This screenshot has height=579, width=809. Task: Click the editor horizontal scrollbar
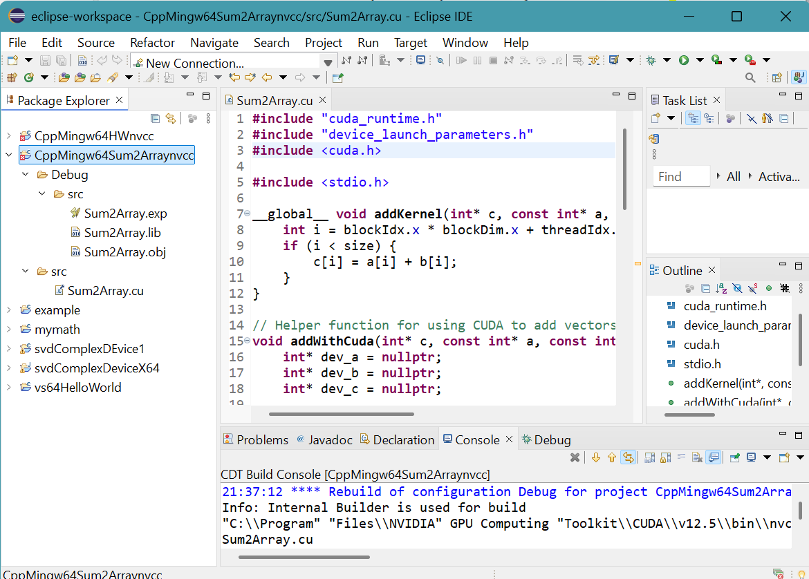[x=341, y=415]
